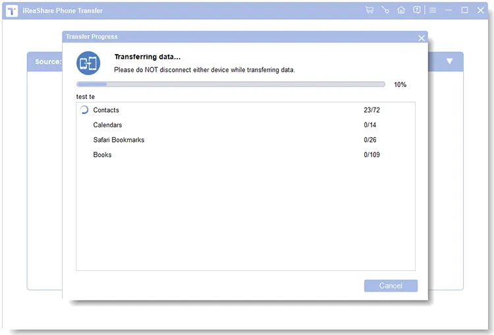This screenshot has width=494, height=335.
Task: Close the iReaShare Phone Transfer window
Action: [480, 10]
